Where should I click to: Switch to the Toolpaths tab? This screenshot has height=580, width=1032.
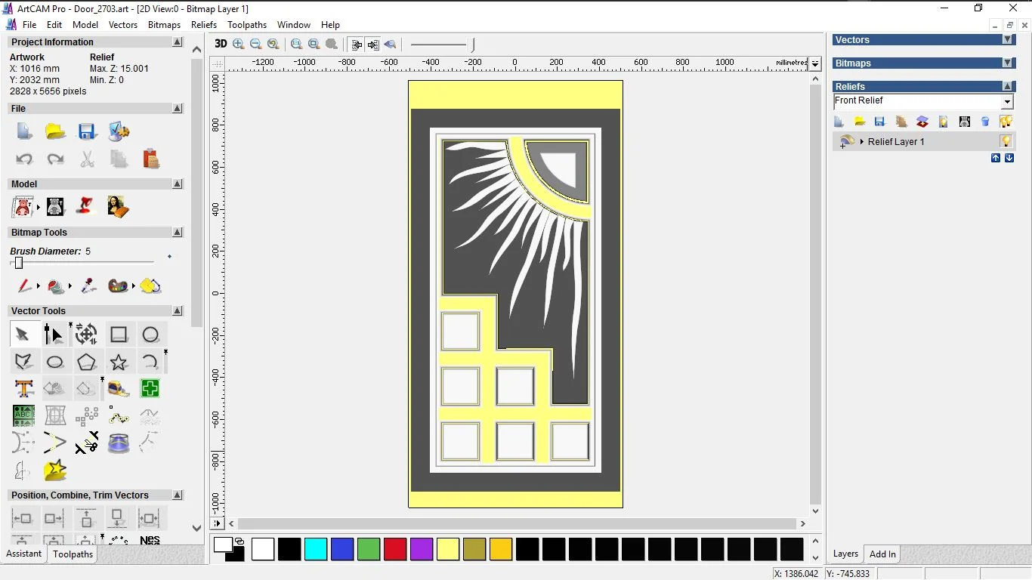pyautogui.click(x=73, y=554)
